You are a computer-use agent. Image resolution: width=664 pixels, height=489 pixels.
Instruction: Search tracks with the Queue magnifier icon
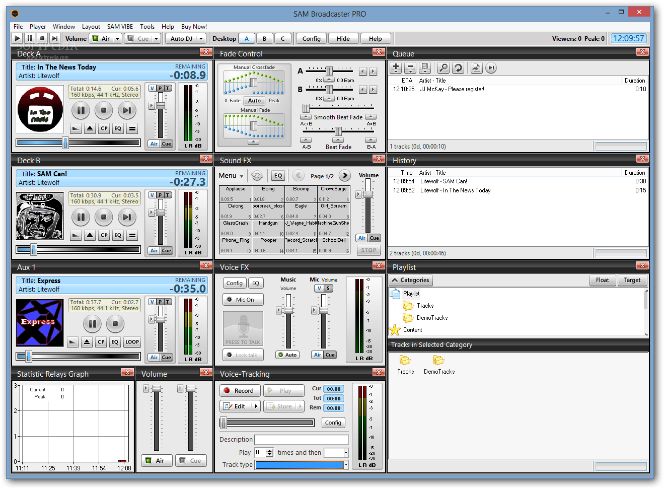[444, 67]
